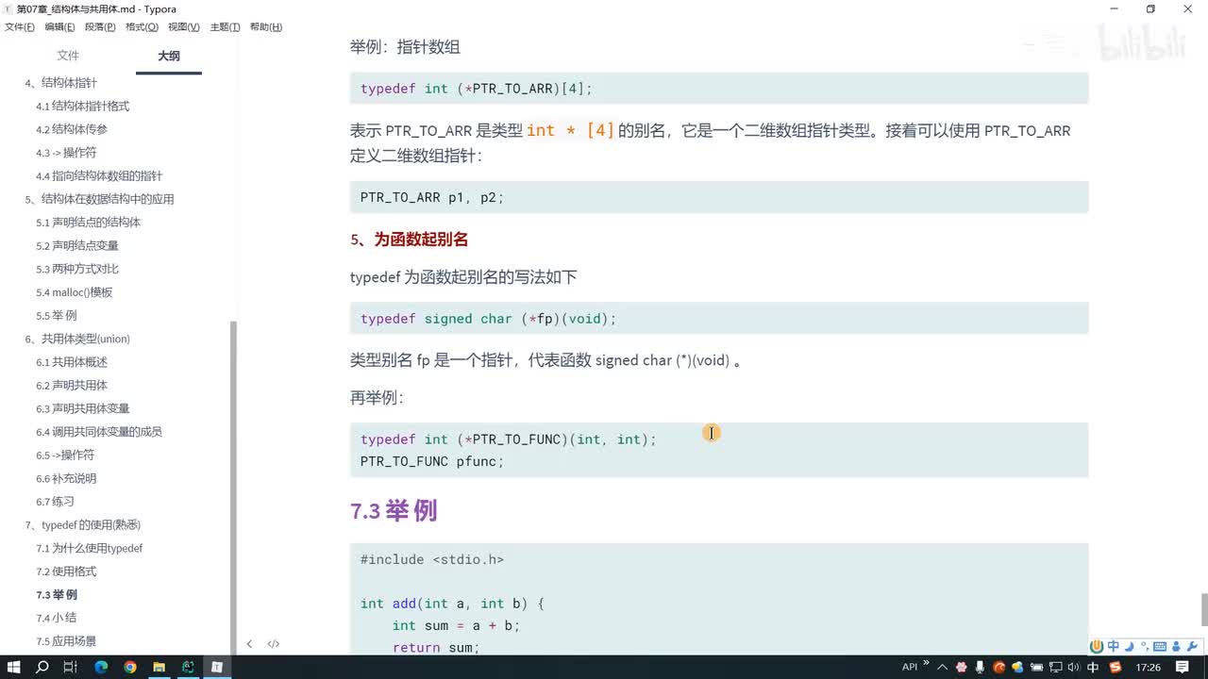Viewport: 1208px width, 679px height.
Task: Select outline entry 4.3 -> 操作符
Action: click(x=66, y=153)
